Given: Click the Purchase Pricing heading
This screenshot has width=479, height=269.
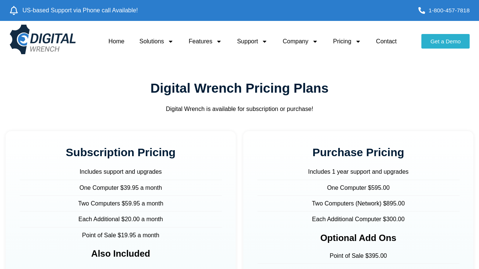Looking at the screenshot, I should click(358, 152).
